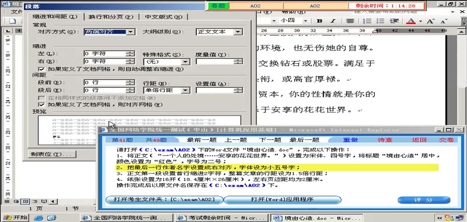Click 段前 spacing before spinner
The width and height of the screenshot is (467, 222).
point(130,82)
